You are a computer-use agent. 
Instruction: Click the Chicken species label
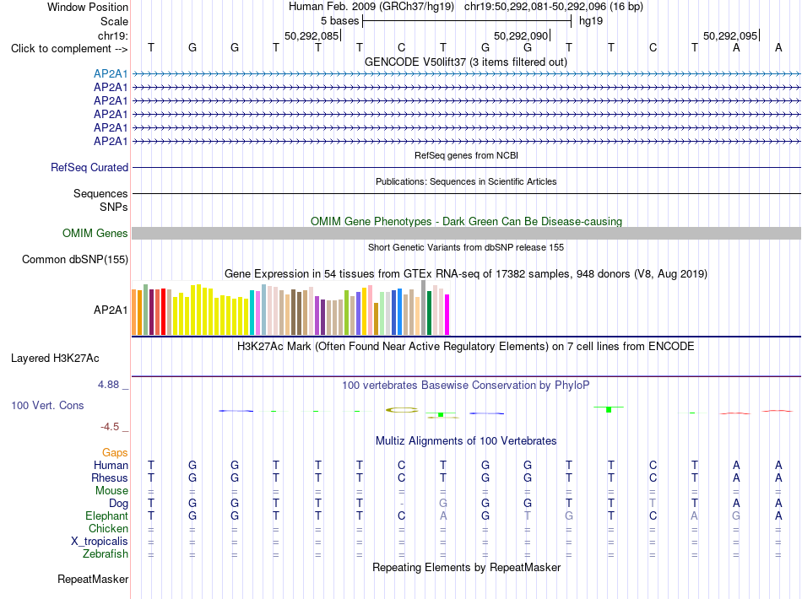(108, 528)
